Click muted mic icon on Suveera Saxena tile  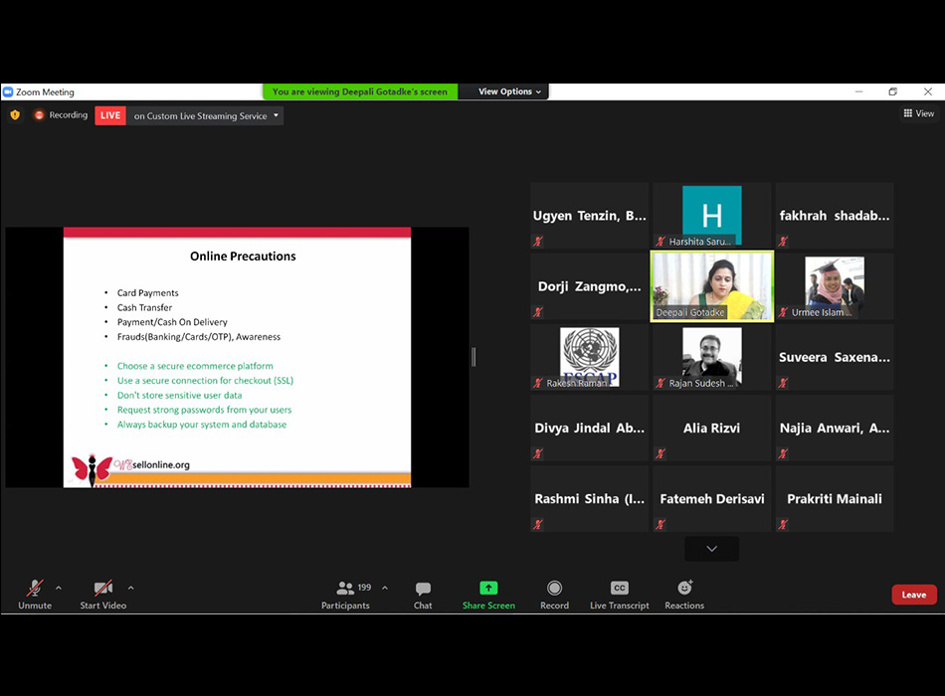point(783,383)
